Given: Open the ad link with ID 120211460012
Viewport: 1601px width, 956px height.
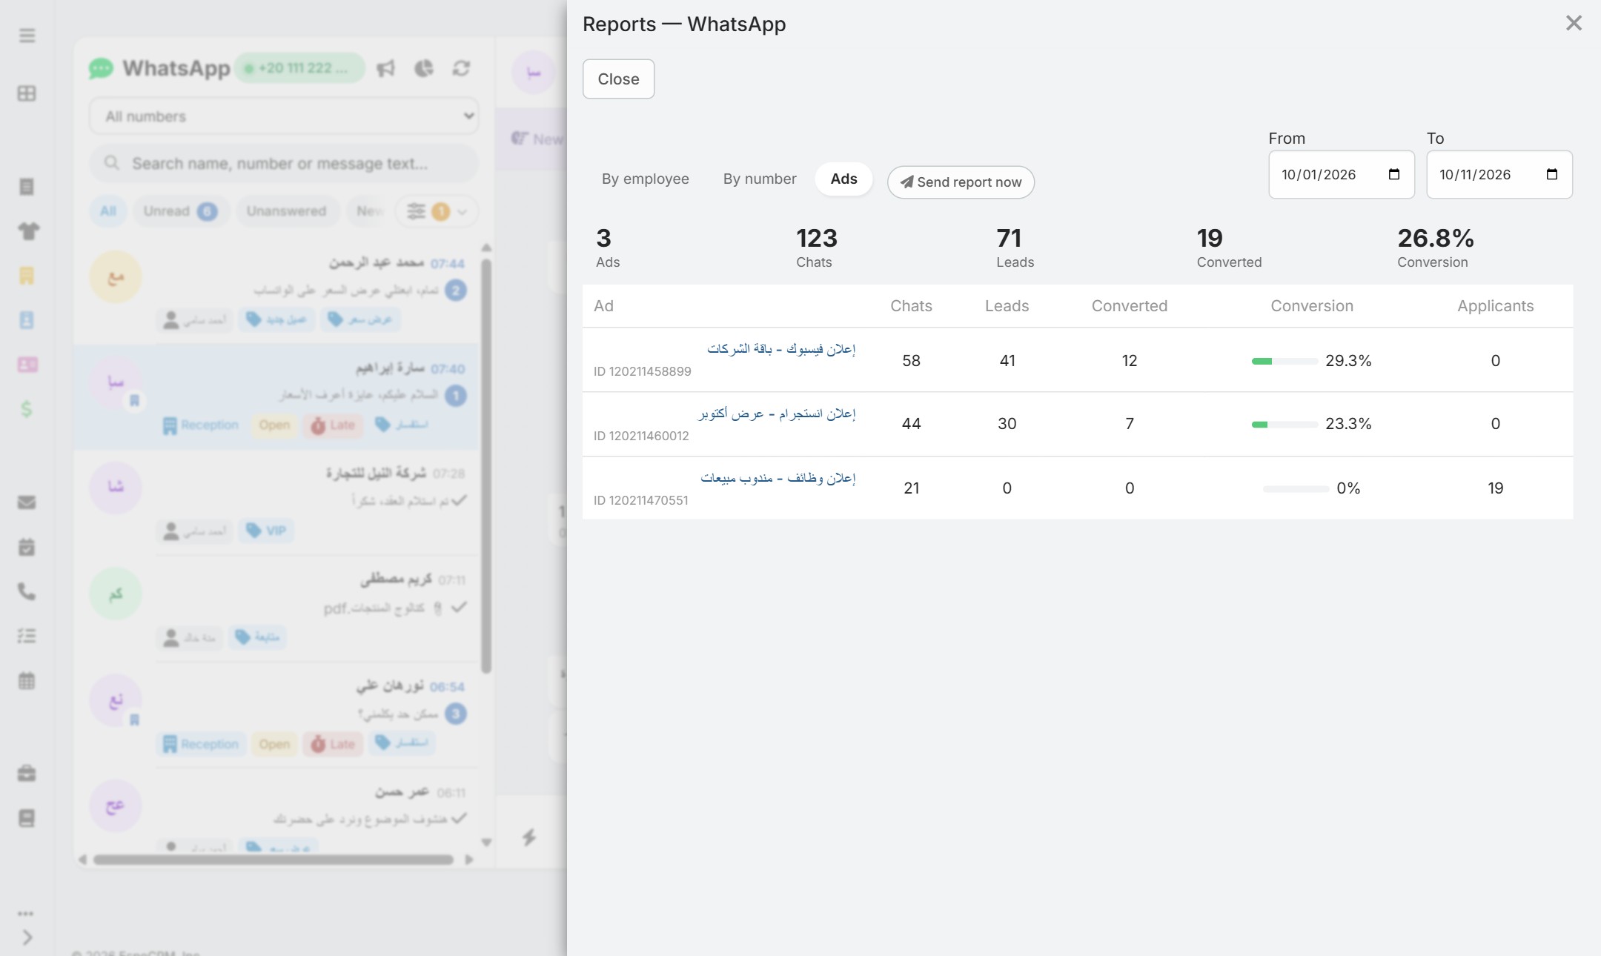Looking at the screenshot, I should (x=776, y=414).
